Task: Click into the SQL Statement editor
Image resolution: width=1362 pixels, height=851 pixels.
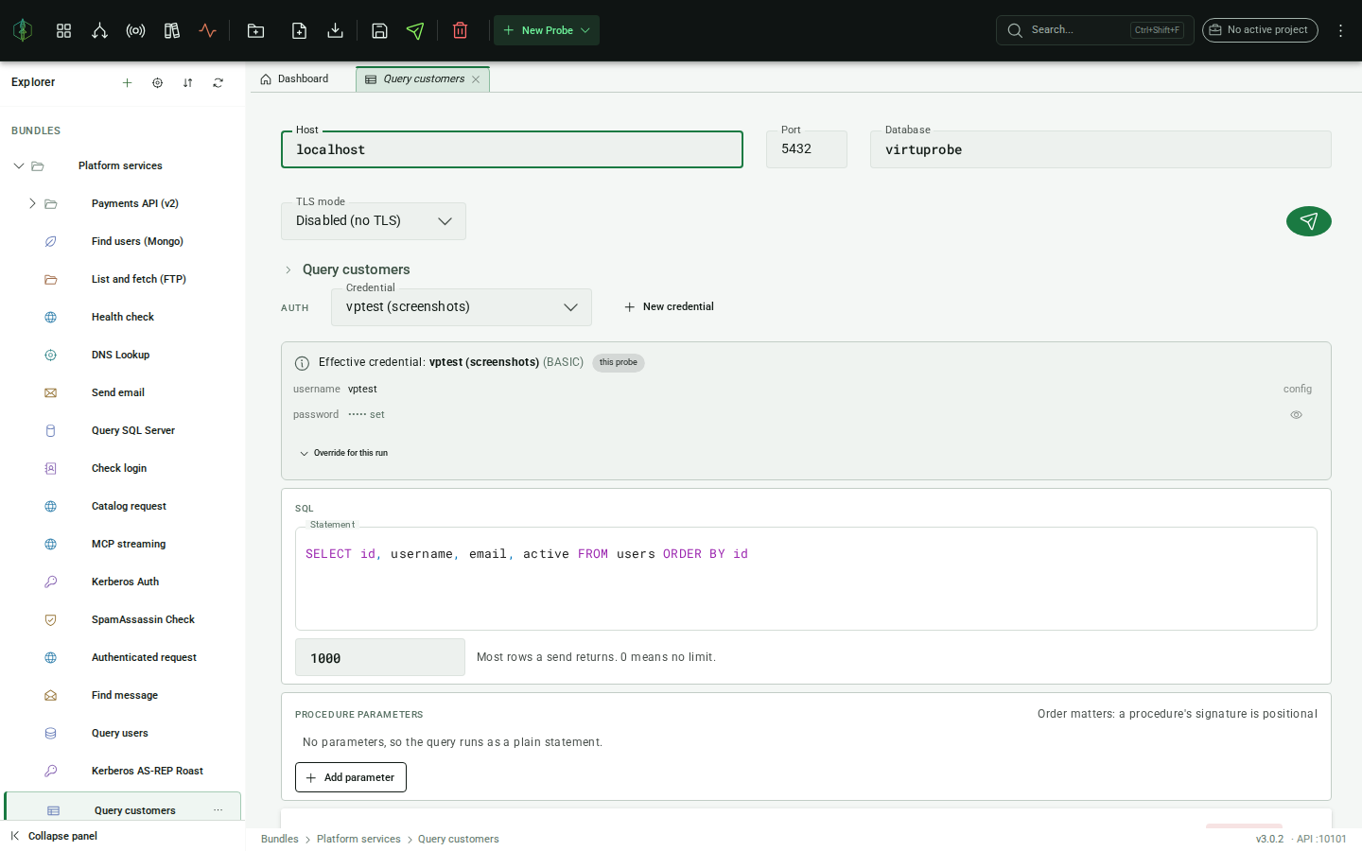Action: [806, 579]
